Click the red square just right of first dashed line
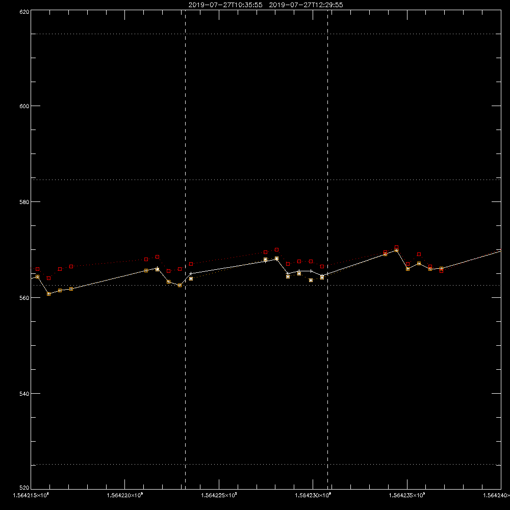Screen dimensions: 510x510 point(191,264)
